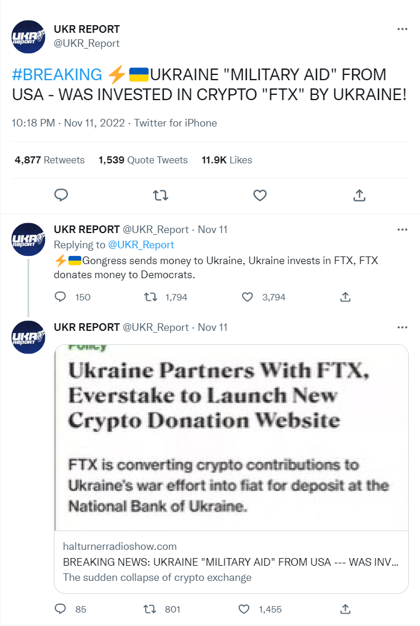Open the 1,539 Quote Tweets list
Viewport: 420px width, 626px height.
click(x=143, y=160)
